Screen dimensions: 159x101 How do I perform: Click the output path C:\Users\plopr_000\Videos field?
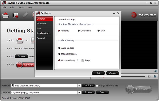(x=44, y=93)
